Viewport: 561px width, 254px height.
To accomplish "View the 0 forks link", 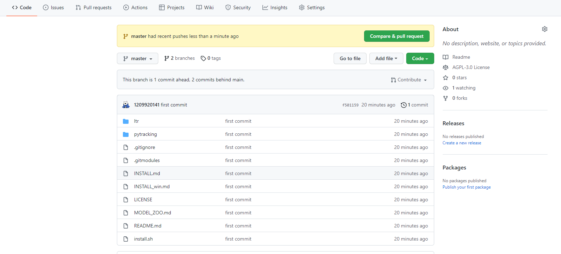I will [x=455, y=98].
